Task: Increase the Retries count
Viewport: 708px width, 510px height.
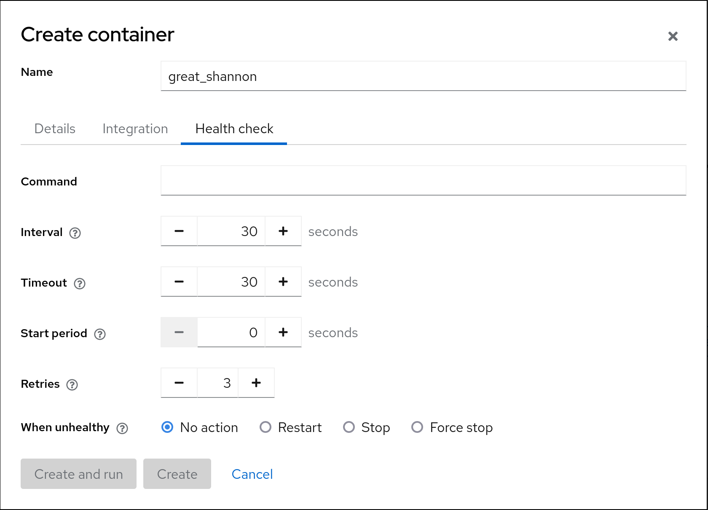Action: [x=256, y=383]
